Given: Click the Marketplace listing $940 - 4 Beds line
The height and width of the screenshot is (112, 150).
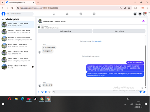Looking at the screenshot, I should (x=50, y=28).
